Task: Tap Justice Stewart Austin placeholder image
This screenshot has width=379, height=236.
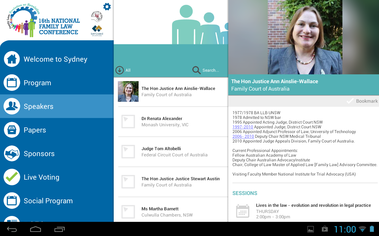Action: click(x=128, y=182)
